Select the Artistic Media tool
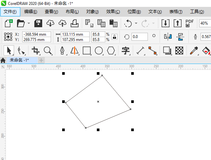The width and height of the screenshot is (211, 160). [74, 50]
